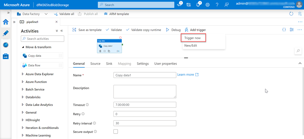Expand the Machine Learning category

(x=23, y=135)
